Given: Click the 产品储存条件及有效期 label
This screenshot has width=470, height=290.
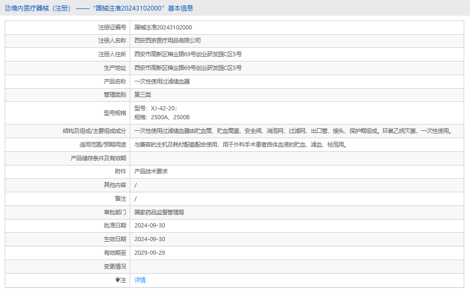Looking at the screenshot, I should 99,158.
